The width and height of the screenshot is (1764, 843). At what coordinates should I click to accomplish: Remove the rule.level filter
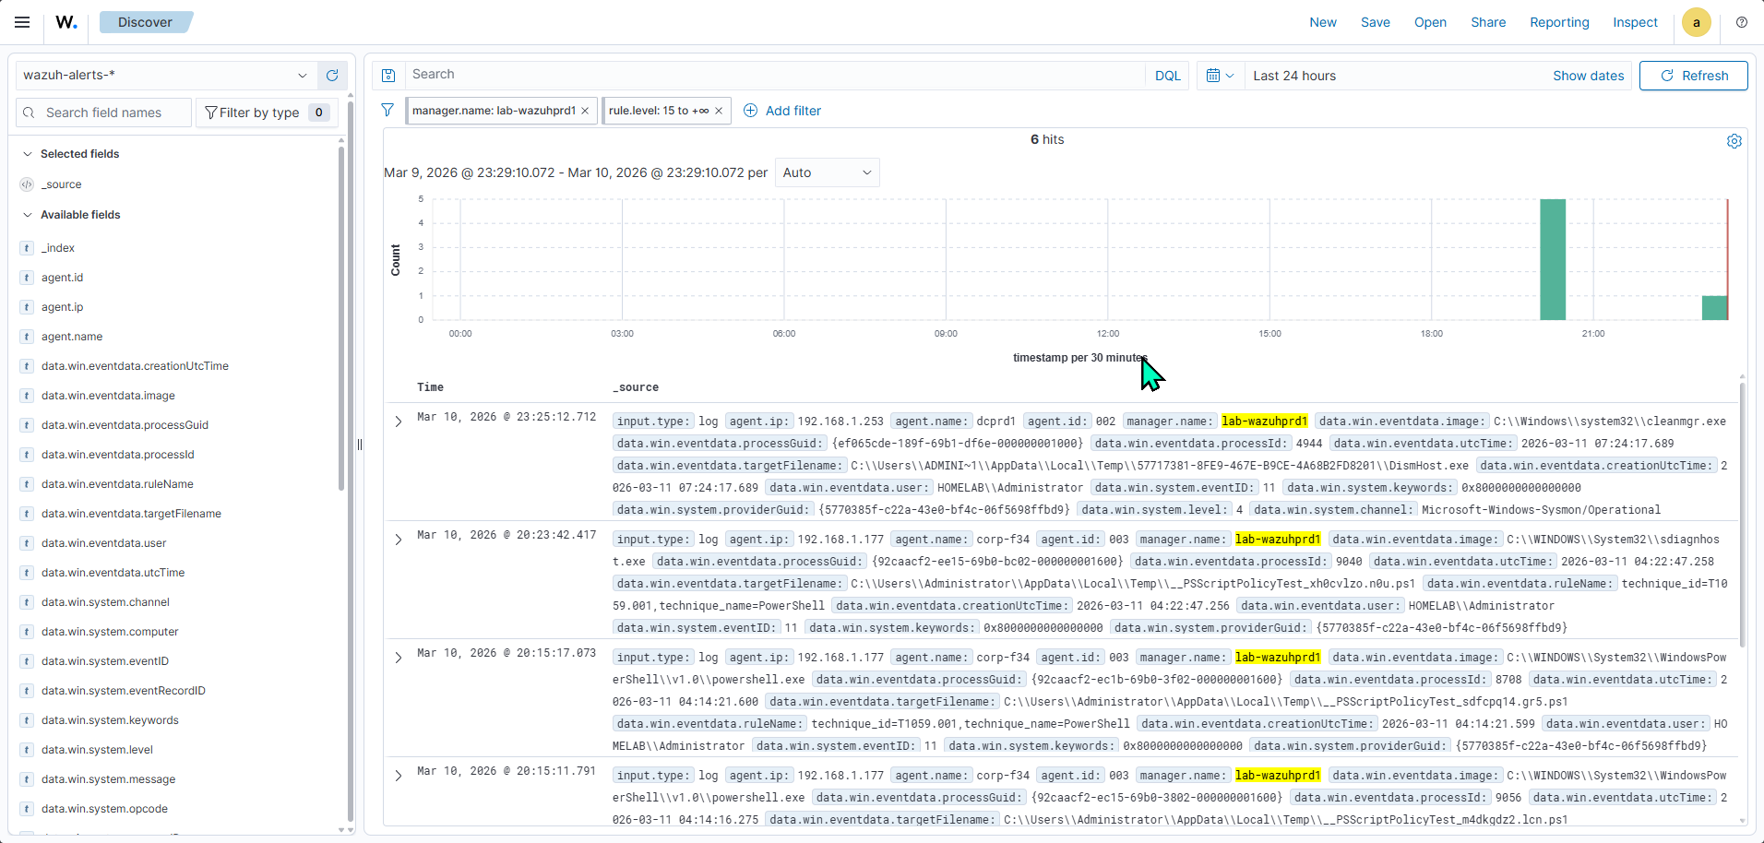click(x=719, y=111)
